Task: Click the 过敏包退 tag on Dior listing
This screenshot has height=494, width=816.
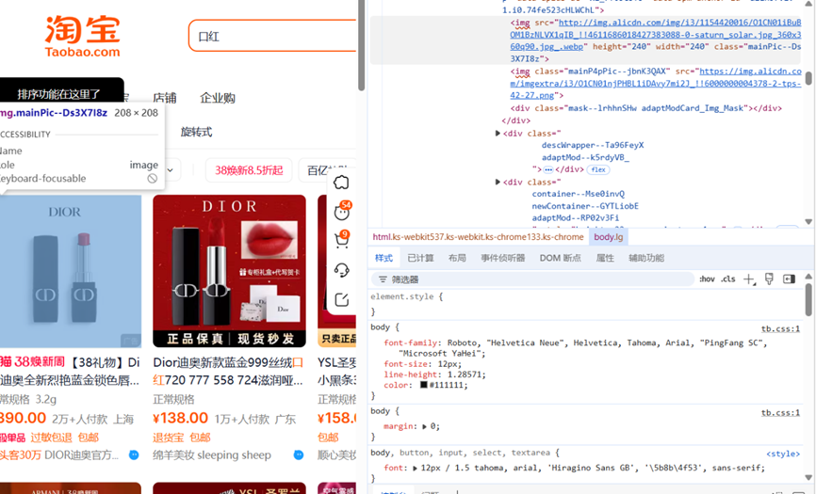Action: pos(51,438)
